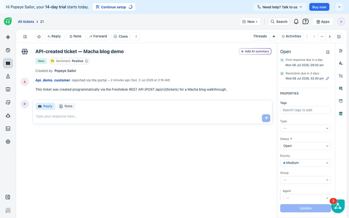Collapse the Open status panel icon

[328, 52]
